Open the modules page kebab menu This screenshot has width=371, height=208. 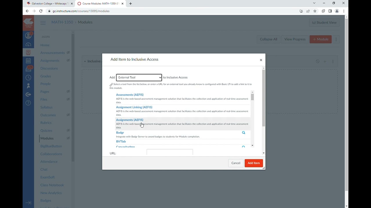pyautogui.click(x=336, y=39)
